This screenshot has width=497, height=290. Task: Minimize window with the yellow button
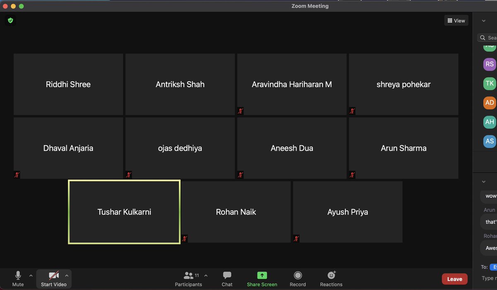tap(13, 6)
